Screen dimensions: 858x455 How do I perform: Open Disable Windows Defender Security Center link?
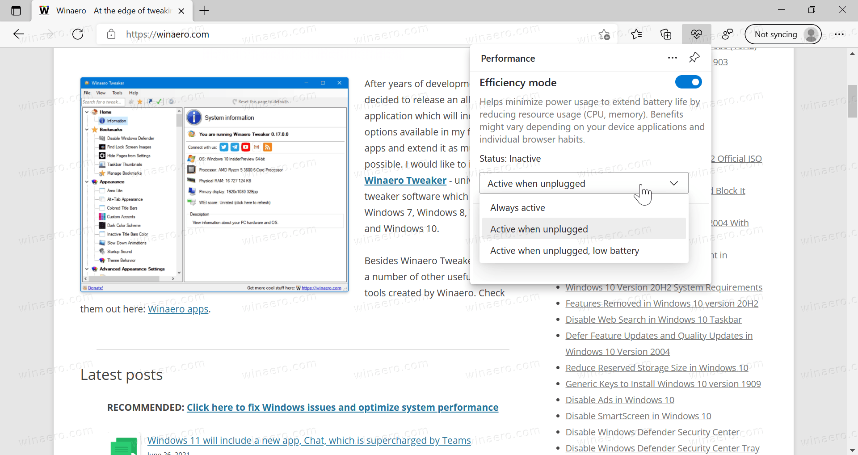click(652, 432)
